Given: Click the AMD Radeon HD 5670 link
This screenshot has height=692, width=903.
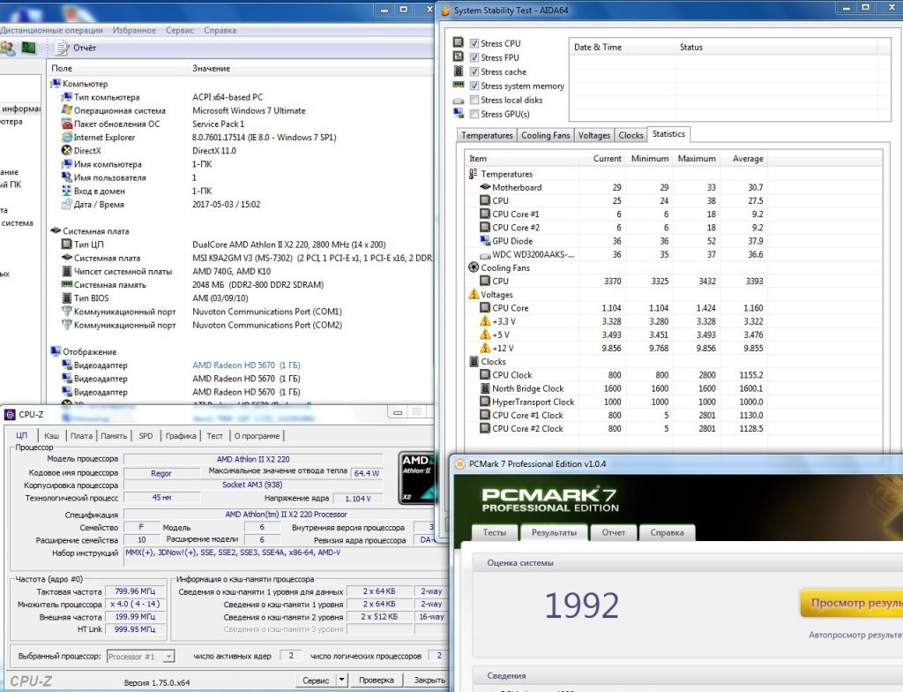Looking at the screenshot, I should coord(246,365).
